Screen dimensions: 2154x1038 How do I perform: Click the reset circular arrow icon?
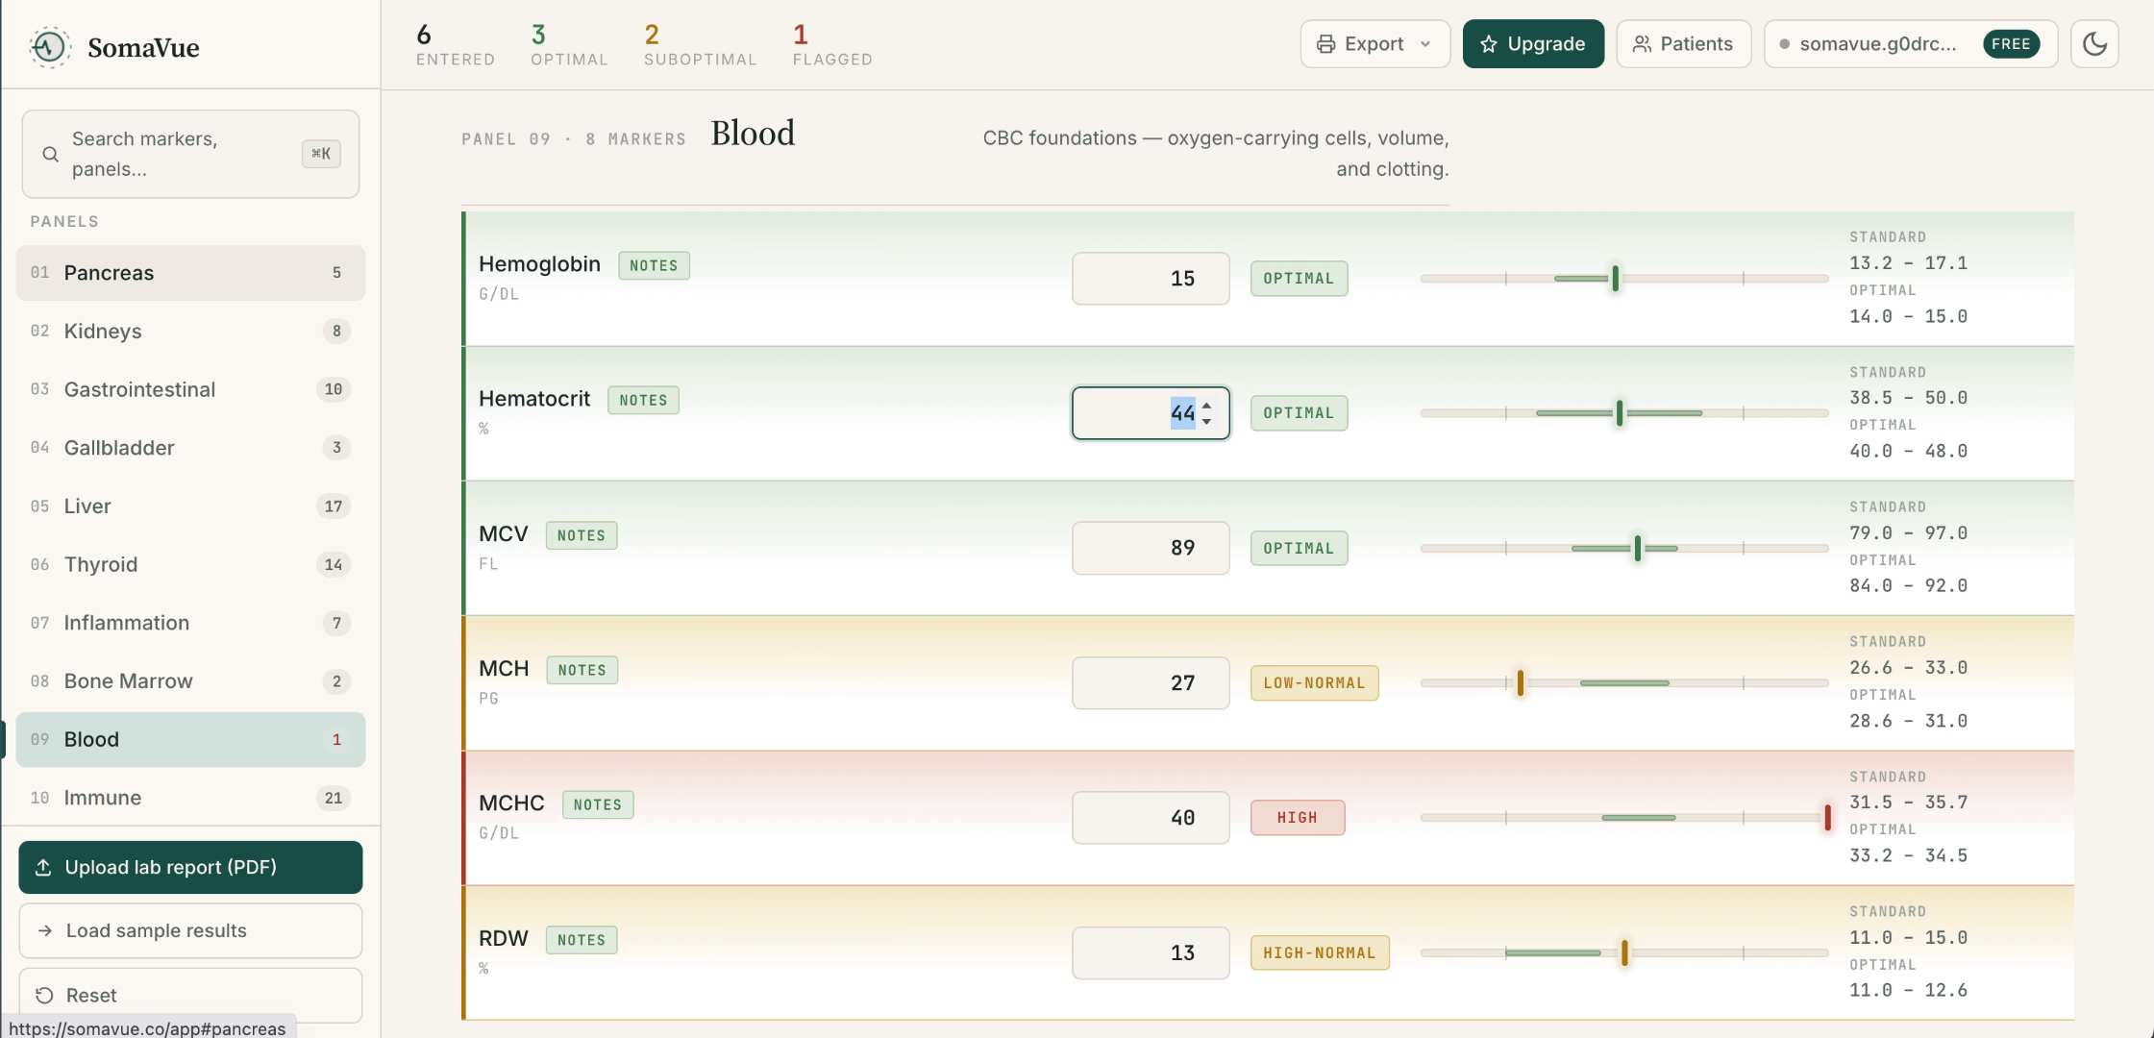[x=44, y=996]
